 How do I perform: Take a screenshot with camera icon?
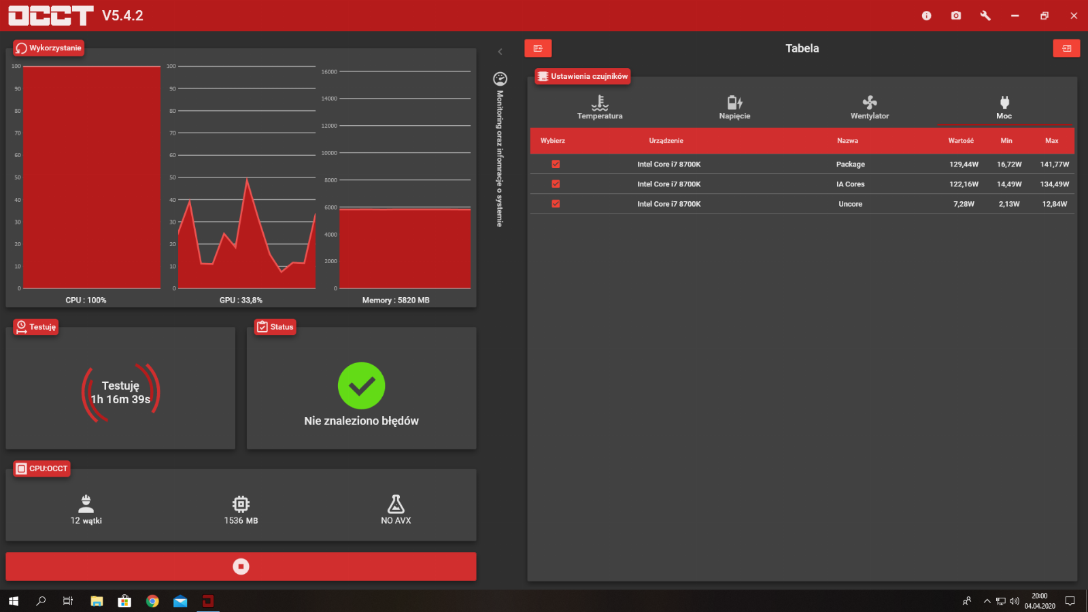pyautogui.click(x=956, y=16)
